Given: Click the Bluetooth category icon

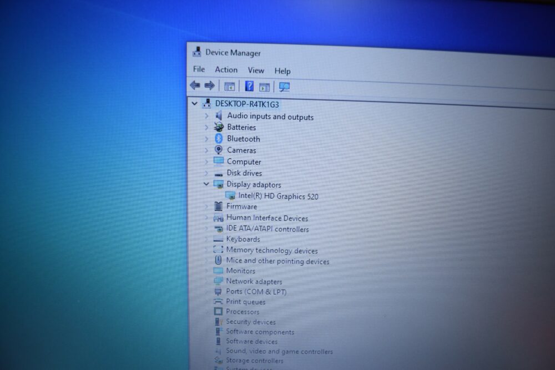Looking at the screenshot, I should (219, 138).
